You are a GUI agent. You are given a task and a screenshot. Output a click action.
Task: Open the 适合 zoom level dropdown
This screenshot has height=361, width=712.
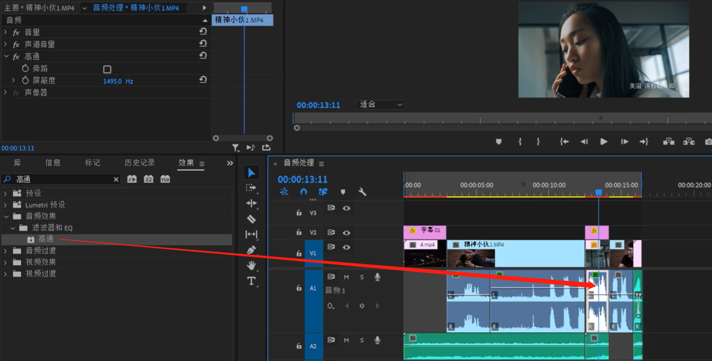pyautogui.click(x=380, y=105)
